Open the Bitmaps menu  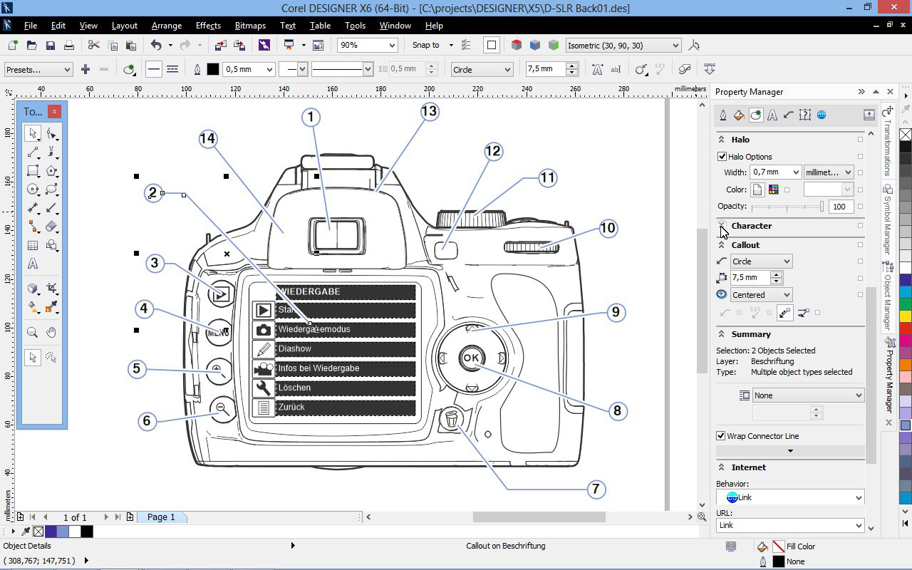pyautogui.click(x=250, y=26)
